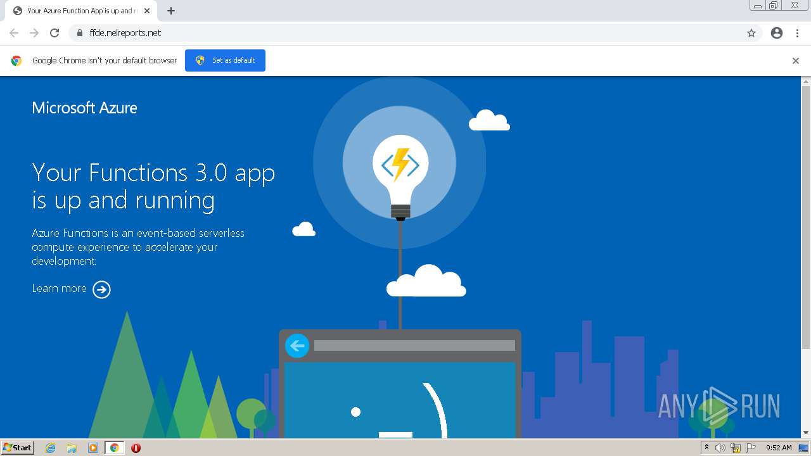811x456 pixels.
Task: Open the Windows Start menu
Action: coord(18,448)
